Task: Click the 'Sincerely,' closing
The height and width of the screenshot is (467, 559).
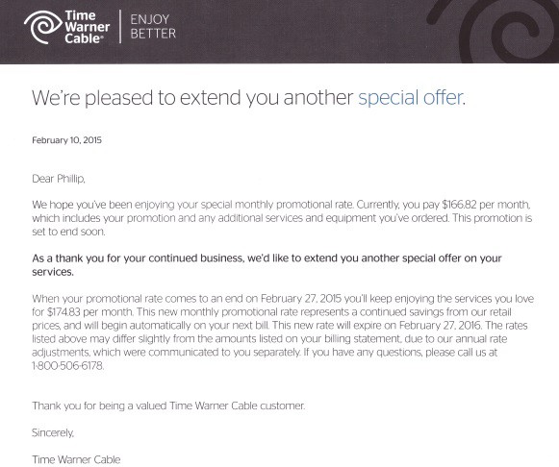Action: (53, 432)
